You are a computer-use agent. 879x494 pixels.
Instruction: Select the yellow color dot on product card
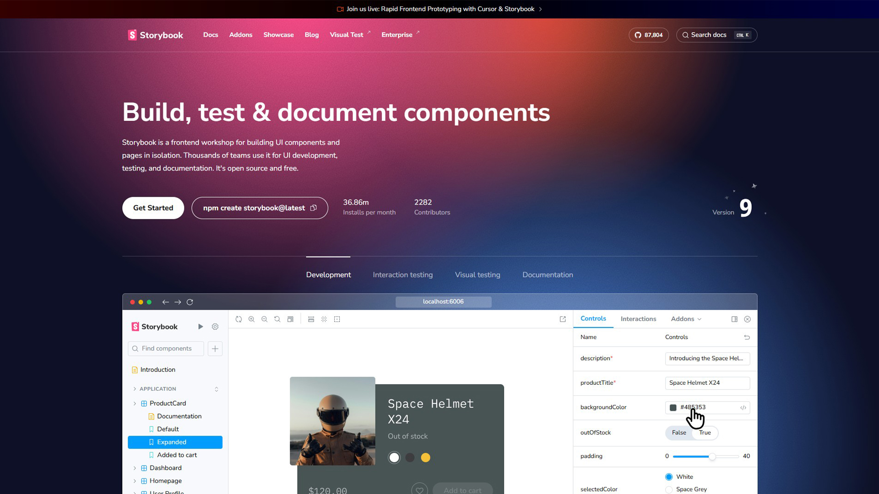426,457
